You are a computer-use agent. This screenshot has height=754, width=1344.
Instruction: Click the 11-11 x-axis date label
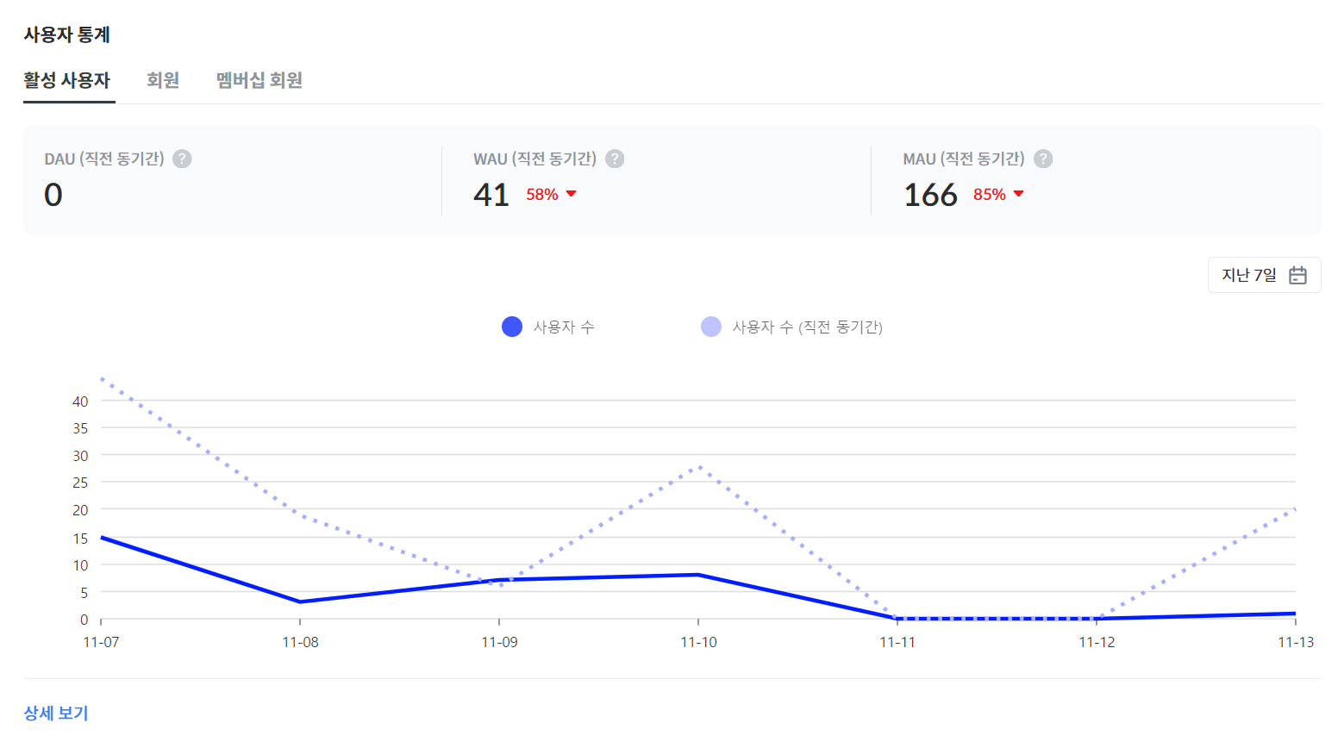click(x=897, y=642)
